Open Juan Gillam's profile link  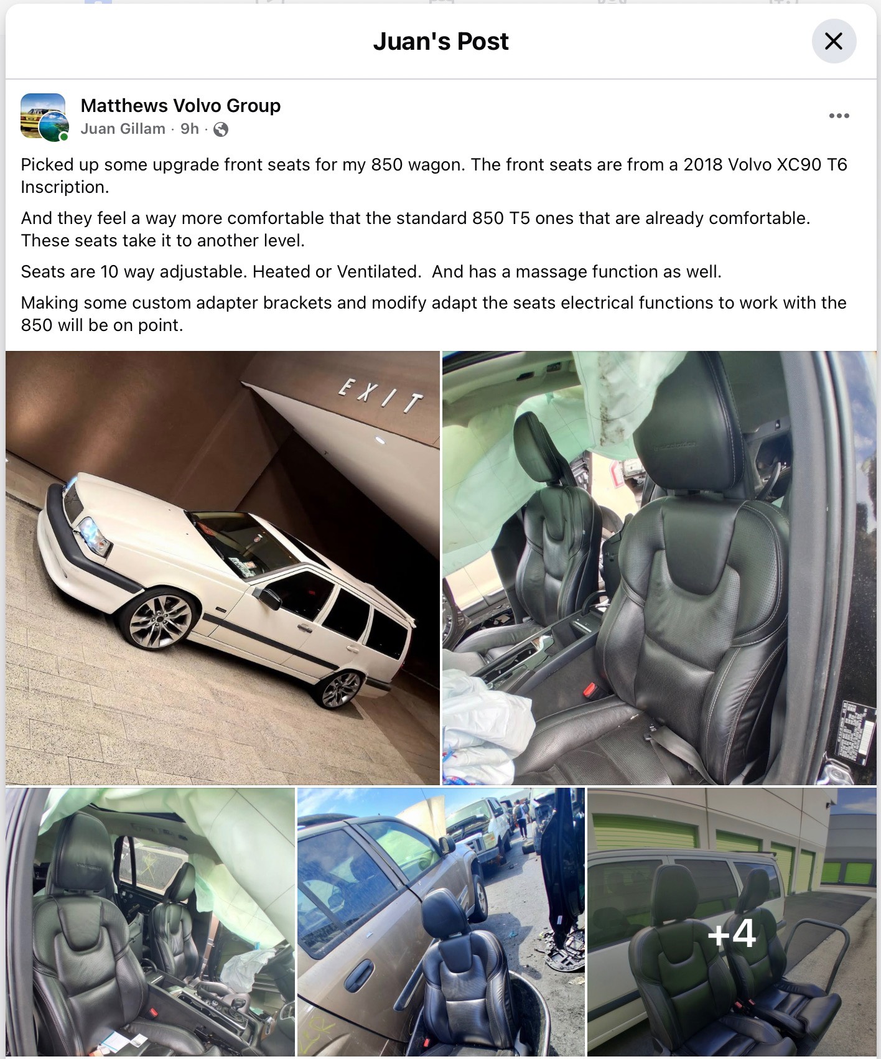click(123, 129)
